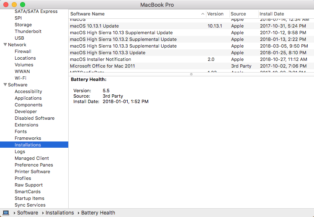The image size is (314, 217).
Task: Click Software in the bottom path bar
Action: tap(28, 213)
